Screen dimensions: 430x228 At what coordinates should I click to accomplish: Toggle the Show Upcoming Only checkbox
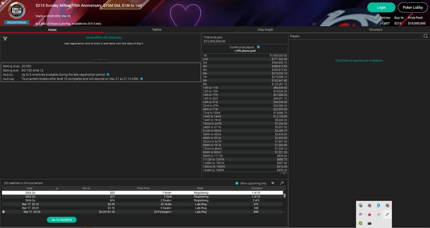237,183
